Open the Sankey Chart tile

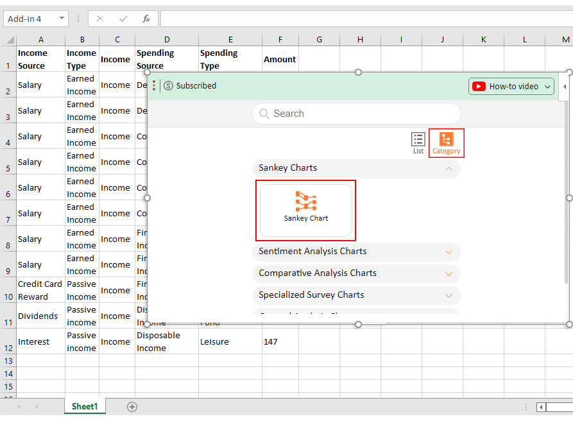click(306, 210)
